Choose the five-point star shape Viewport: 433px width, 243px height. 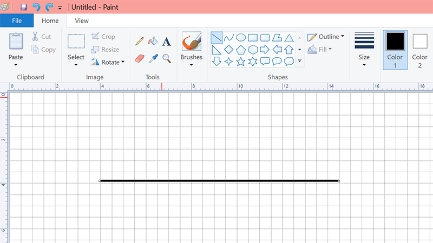pos(241,62)
